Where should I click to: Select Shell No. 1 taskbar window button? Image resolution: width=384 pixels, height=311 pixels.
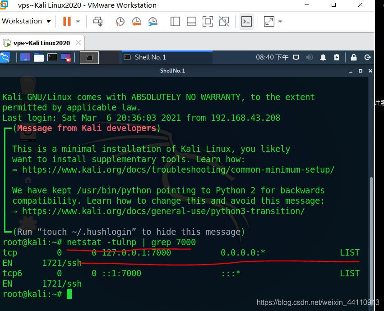(167, 57)
